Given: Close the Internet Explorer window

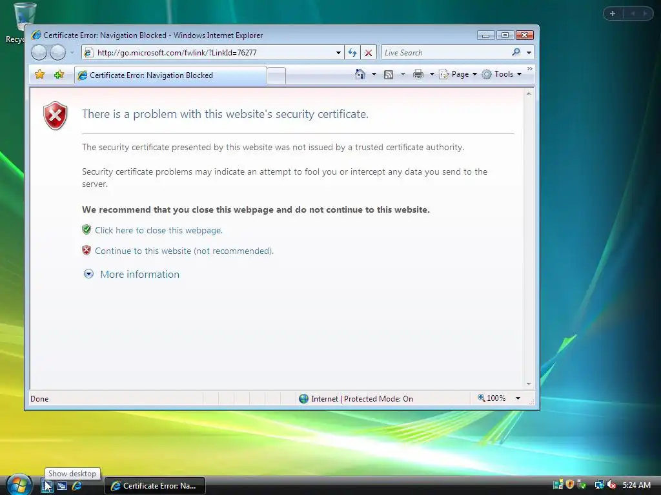Looking at the screenshot, I should coord(524,35).
